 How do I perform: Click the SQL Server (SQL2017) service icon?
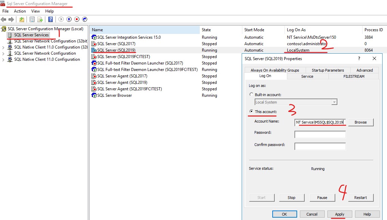[94, 44]
